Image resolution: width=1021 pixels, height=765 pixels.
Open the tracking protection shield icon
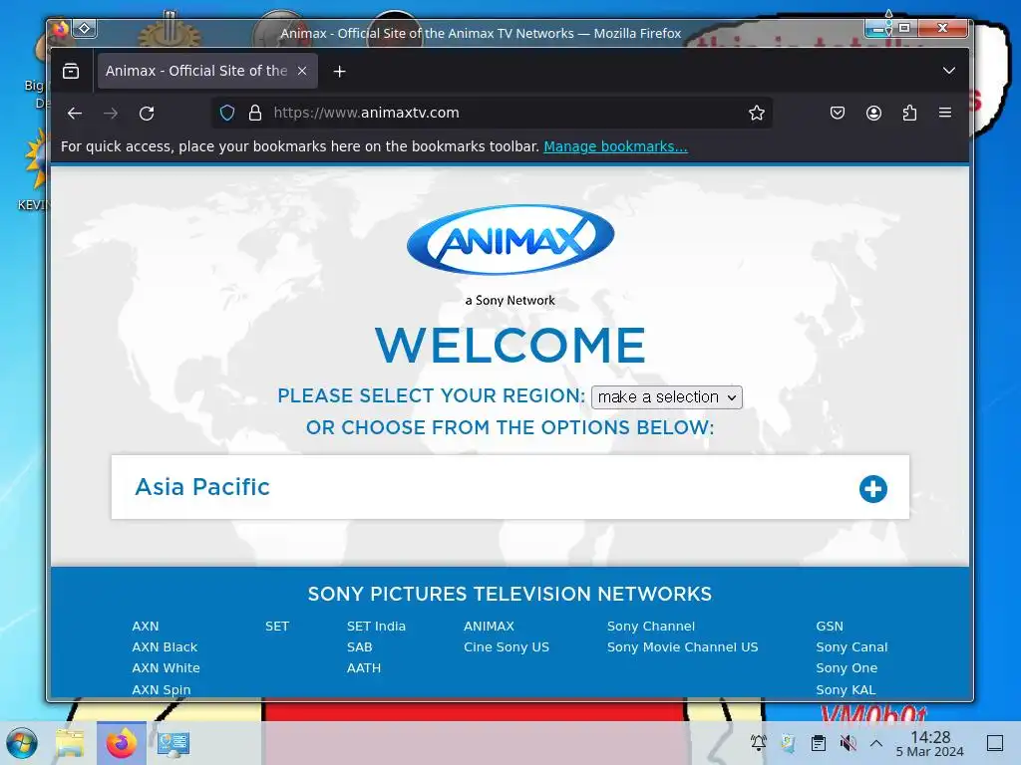coord(226,113)
